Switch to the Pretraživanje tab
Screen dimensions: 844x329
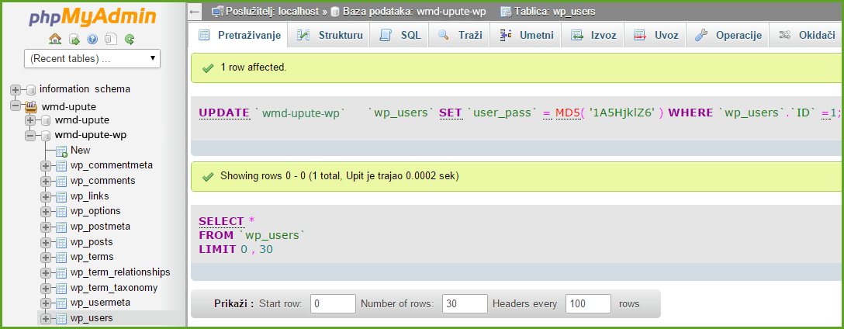[x=239, y=36]
